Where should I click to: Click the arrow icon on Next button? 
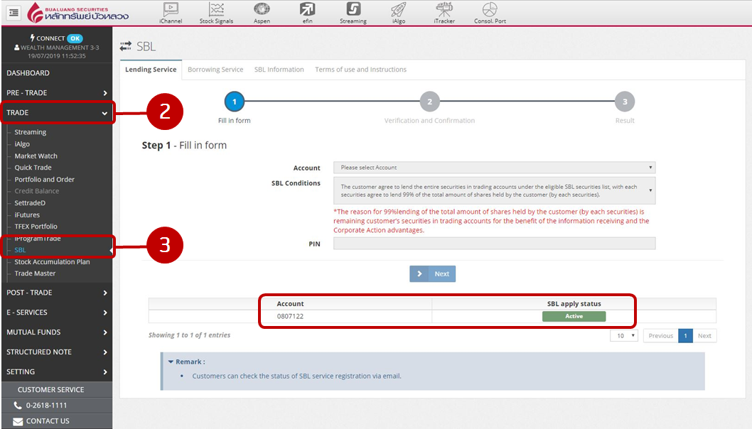tap(419, 273)
